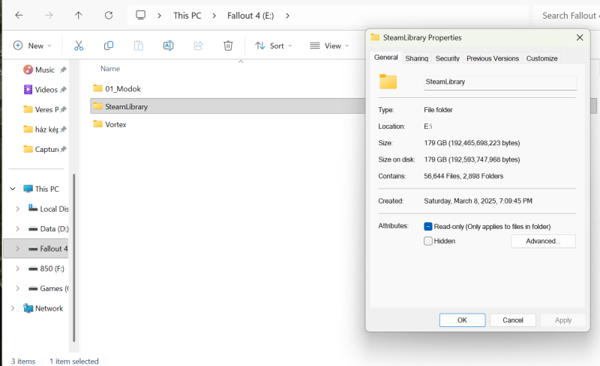Select This PC in navigation pane
The height and width of the screenshot is (366, 600).
tap(41, 189)
